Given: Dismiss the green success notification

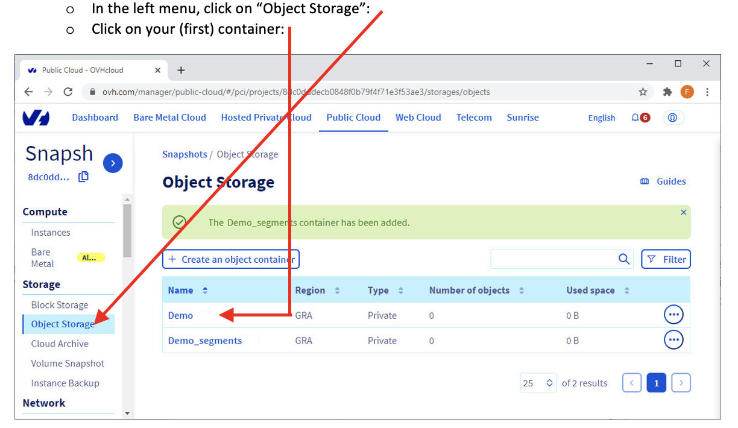Looking at the screenshot, I should tap(683, 212).
